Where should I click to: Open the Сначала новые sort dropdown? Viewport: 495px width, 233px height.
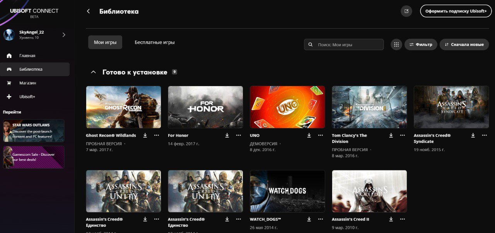click(464, 44)
